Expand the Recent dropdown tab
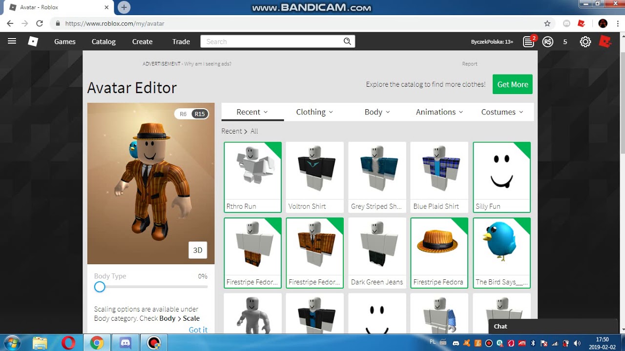 point(252,112)
